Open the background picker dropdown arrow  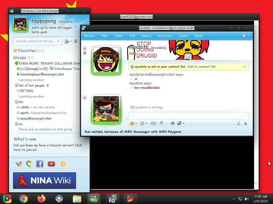pos(183,124)
